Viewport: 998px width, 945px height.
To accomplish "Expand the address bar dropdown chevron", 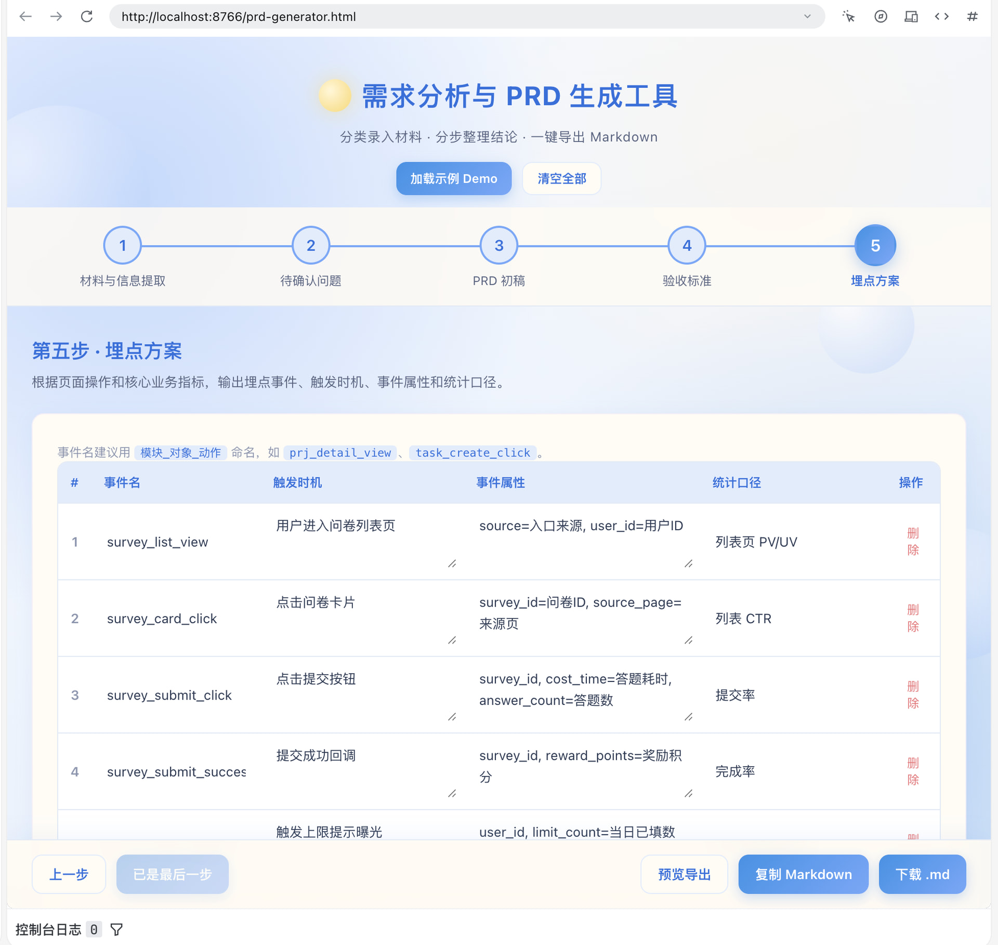I will point(807,17).
